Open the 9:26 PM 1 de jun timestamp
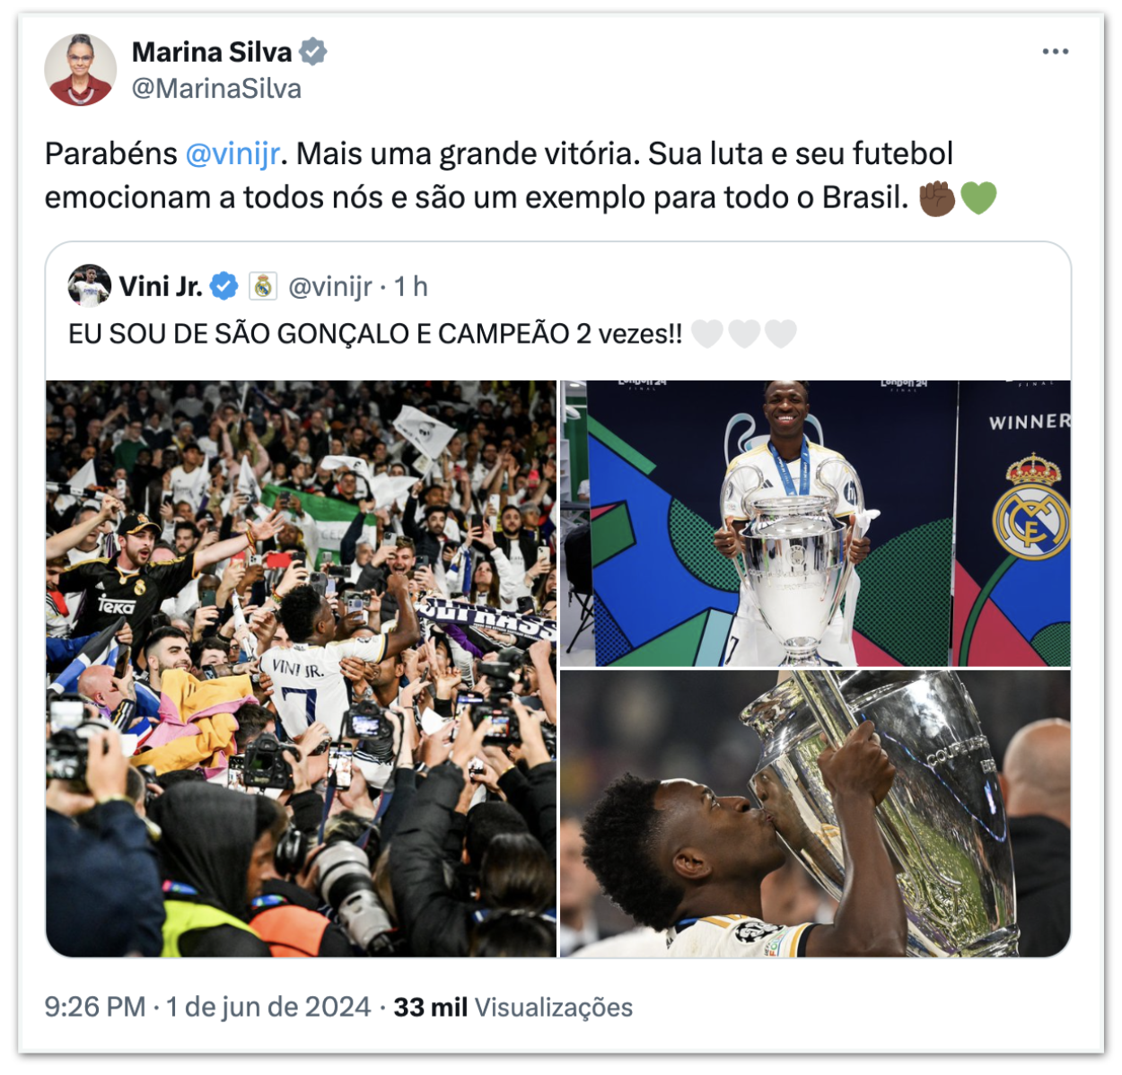The width and height of the screenshot is (1122, 1075). click(x=207, y=1007)
